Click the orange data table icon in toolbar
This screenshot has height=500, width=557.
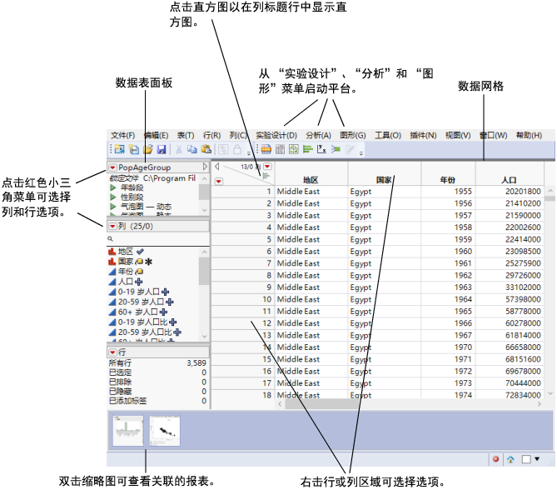pyautogui.click(x=266, y=149)
